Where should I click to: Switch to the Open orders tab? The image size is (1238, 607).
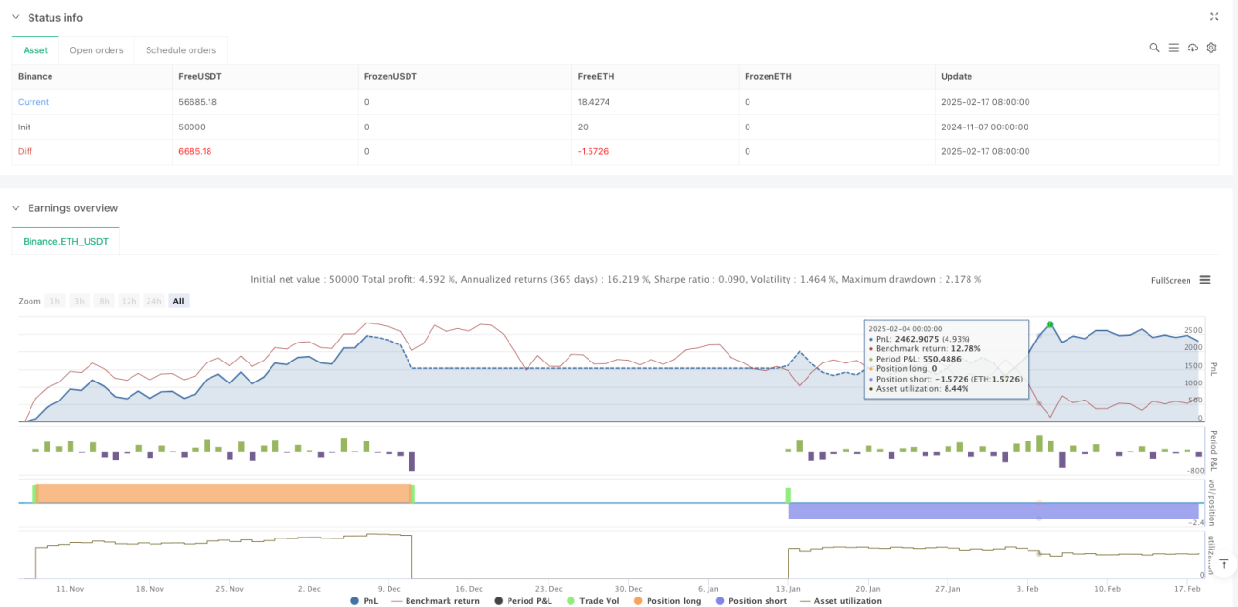pyautogui.click(x=96, y=50)
